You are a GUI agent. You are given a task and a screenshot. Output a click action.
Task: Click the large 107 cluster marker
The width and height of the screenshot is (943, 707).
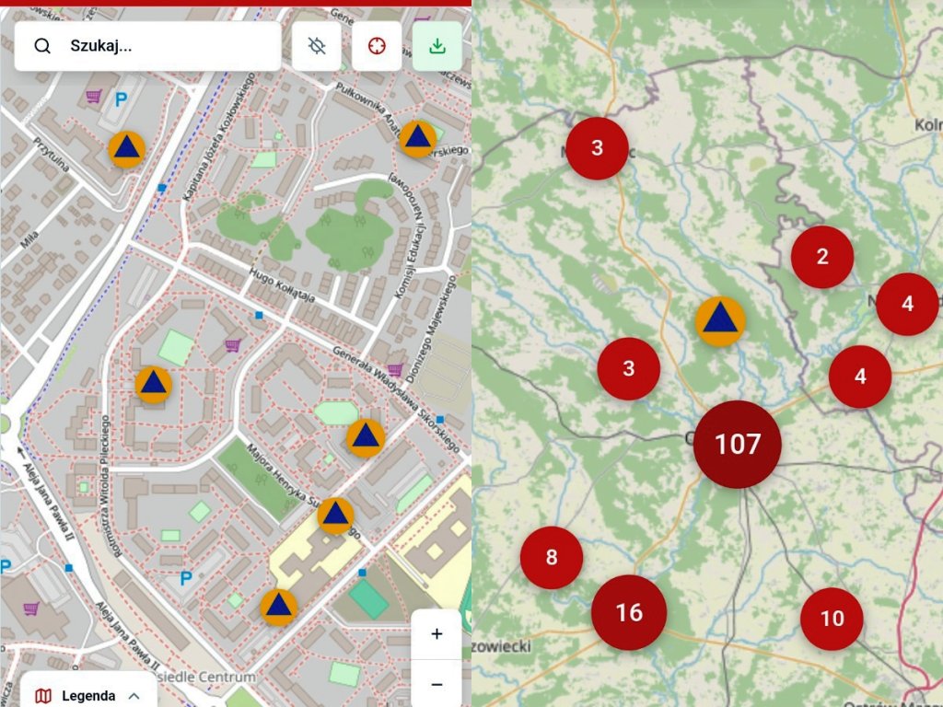[x=737, y=443]
